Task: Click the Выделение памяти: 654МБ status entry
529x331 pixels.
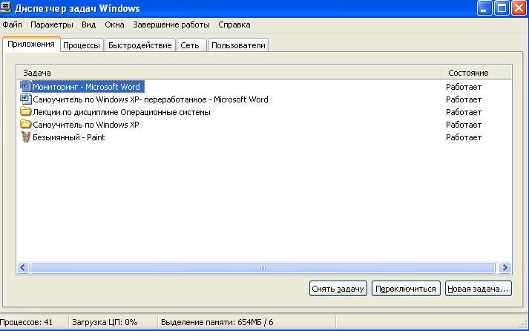Action: [217, 322]
